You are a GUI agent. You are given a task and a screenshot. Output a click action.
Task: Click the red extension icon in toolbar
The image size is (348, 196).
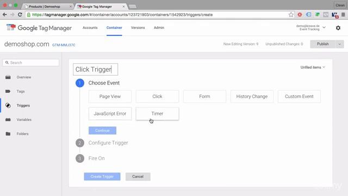coord(300,15)
